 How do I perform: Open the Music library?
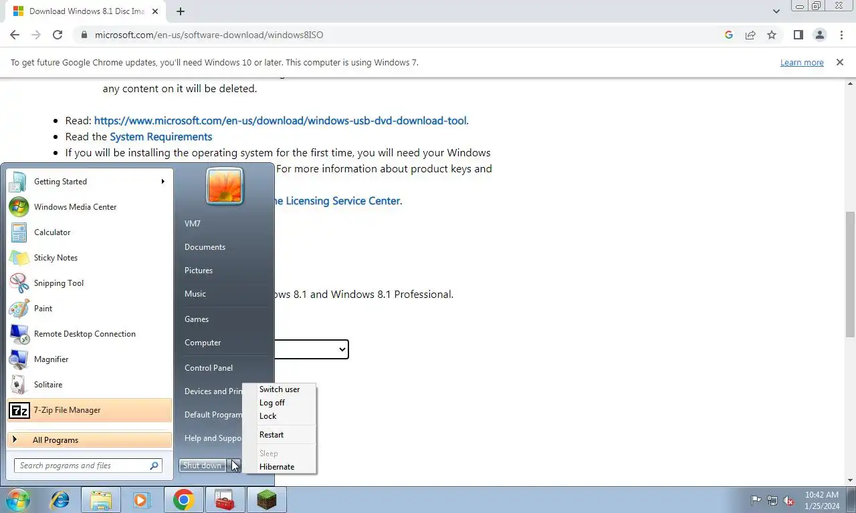pos(195,294)
